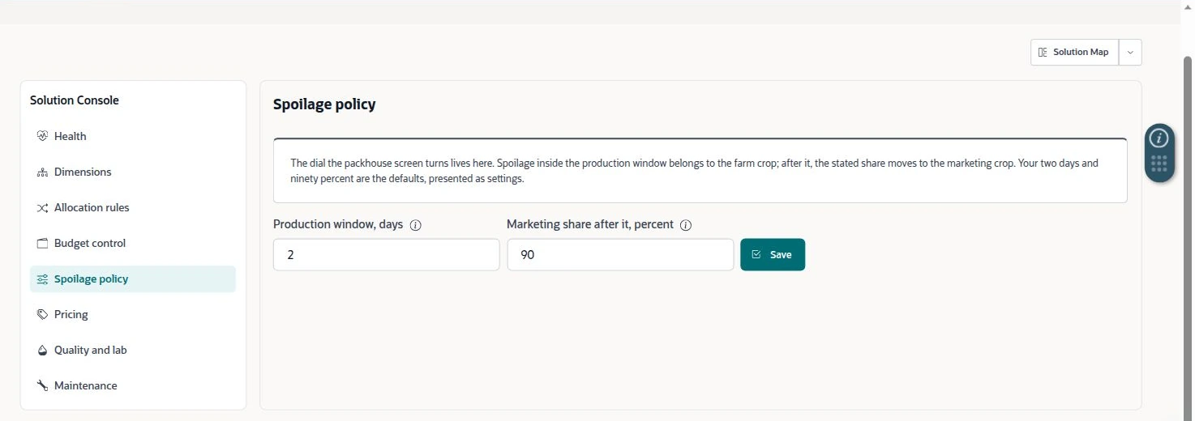1195x421 pixels.
Task: Click the Spoilage policy page heading
Action: click(x=324, y=104)
